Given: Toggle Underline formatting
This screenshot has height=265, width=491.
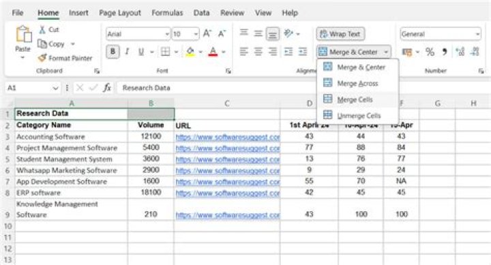Looking at the screenshot, I should pos(141,52).
